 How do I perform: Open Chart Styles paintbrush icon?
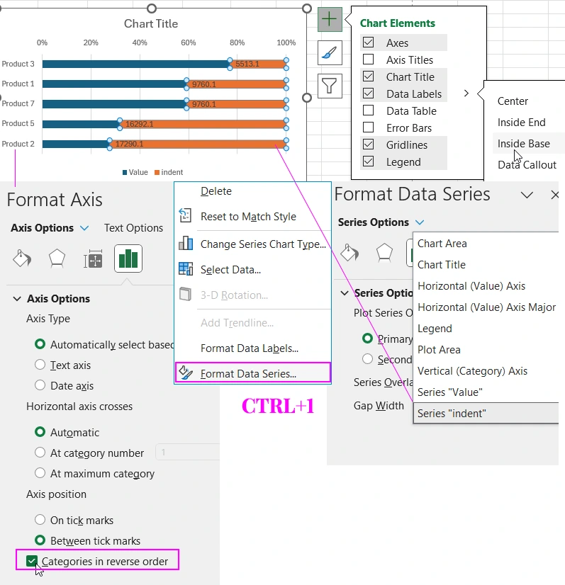(x=330, y=52)
